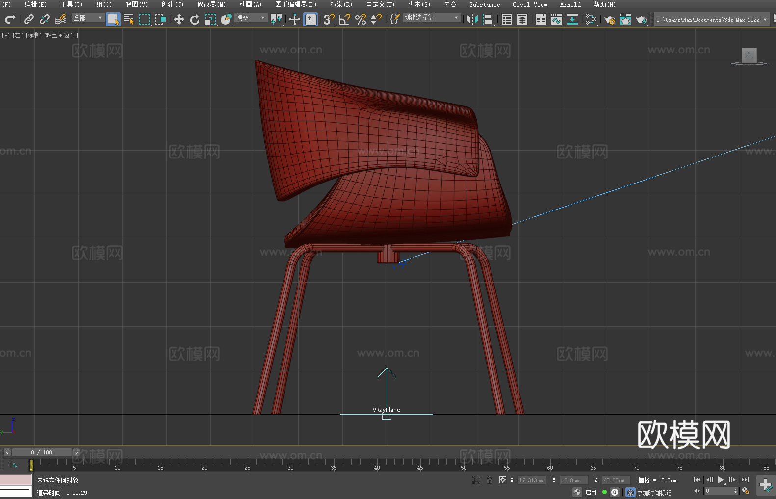Click Isolate Selection toggle icon
This screenshot has height=499, width=776.
point(476,480)
